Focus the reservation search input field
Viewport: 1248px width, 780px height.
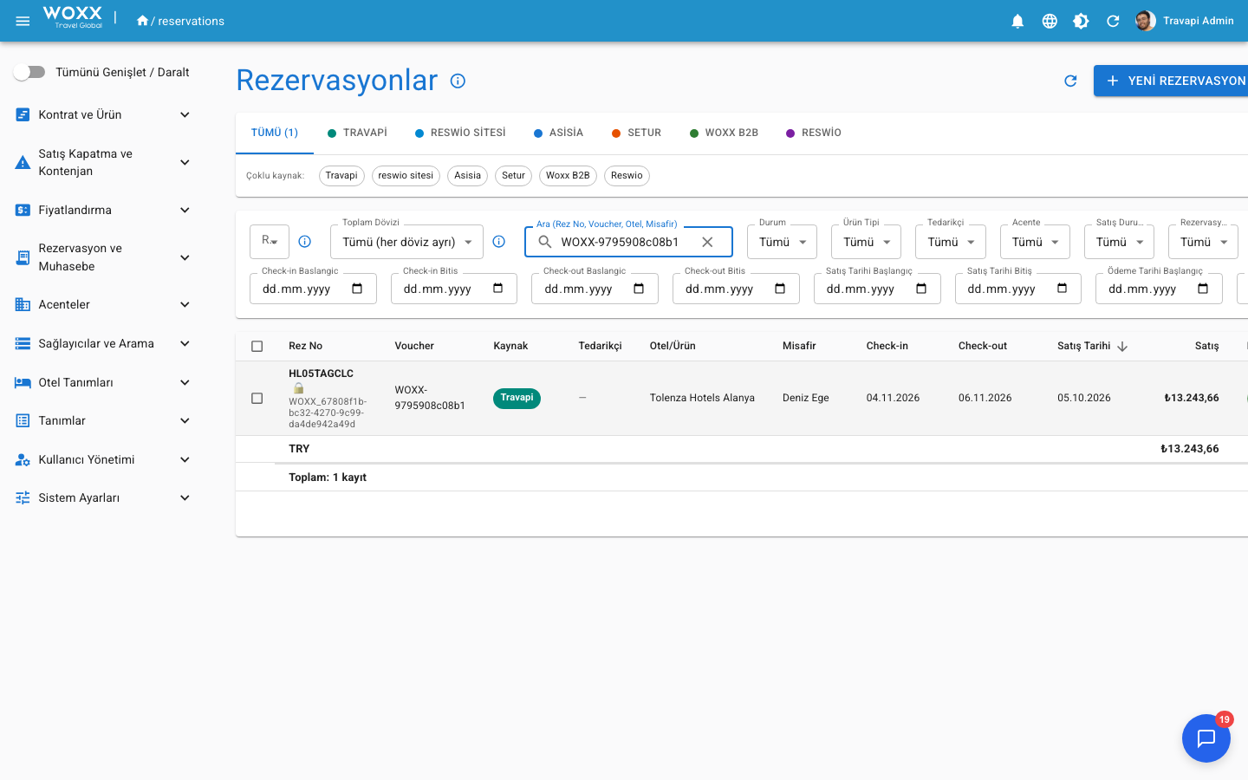pyautogui.click(x=627, y=242)
